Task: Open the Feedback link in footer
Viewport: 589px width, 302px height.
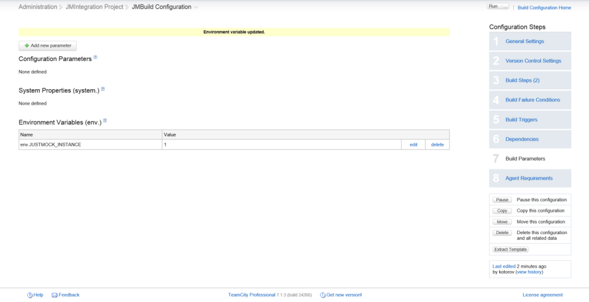Action: (69, 295)
